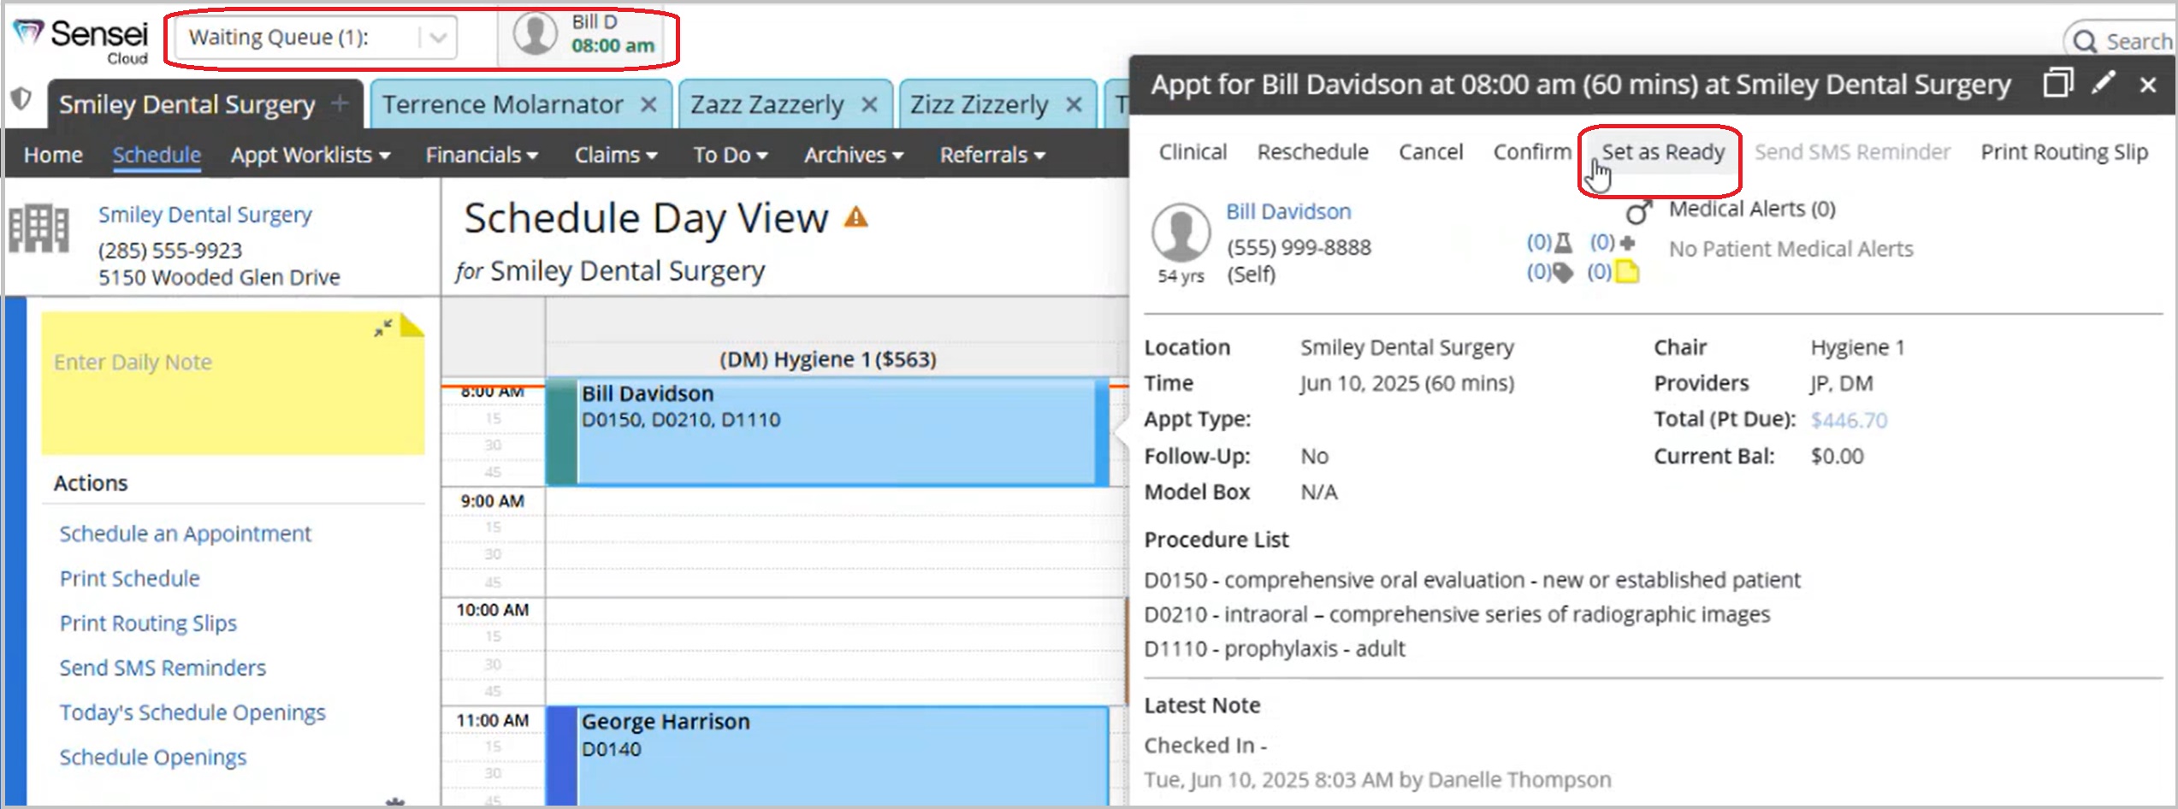Collapse the daily note arrows icon

pos(383,328)
